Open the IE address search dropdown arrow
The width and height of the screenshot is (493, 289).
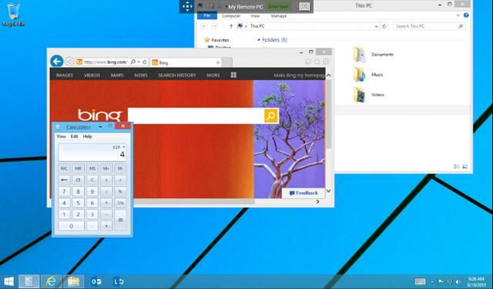pos(139,62)
